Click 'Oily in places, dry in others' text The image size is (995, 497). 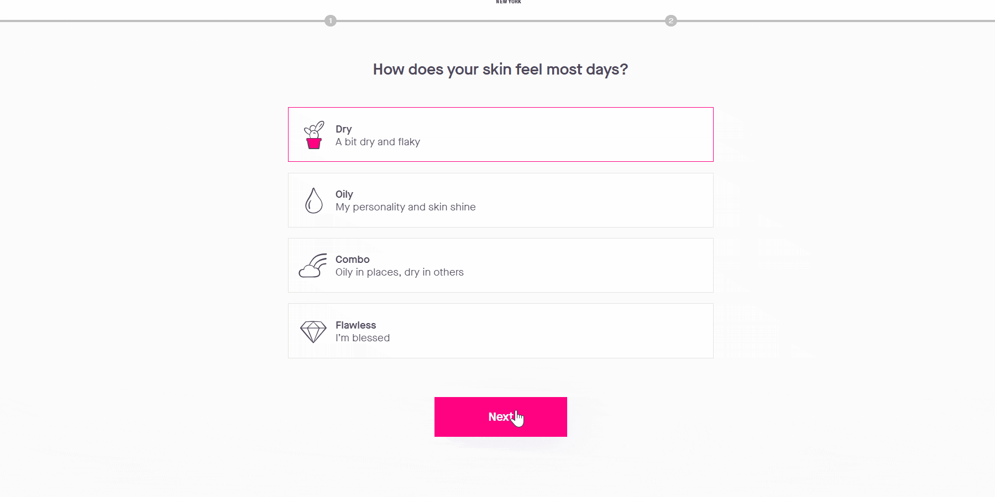400,272
